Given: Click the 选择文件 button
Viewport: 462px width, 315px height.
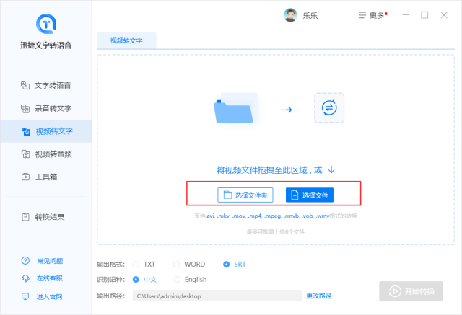Looking at the screenshot, I should pyautogui.click(x=310, y=195).
